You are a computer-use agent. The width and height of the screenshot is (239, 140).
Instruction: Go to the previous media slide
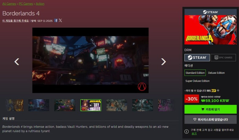17,61
